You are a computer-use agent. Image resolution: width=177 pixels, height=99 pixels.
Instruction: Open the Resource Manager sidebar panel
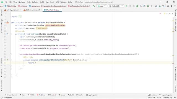[2, 26]
